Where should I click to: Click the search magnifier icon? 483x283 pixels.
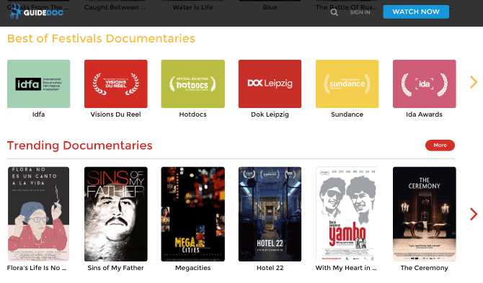(x=334, y=12)
